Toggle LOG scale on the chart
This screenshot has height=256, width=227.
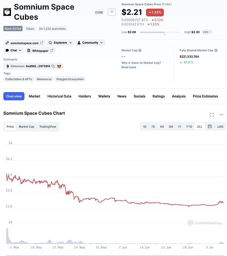tap(220, 127)
